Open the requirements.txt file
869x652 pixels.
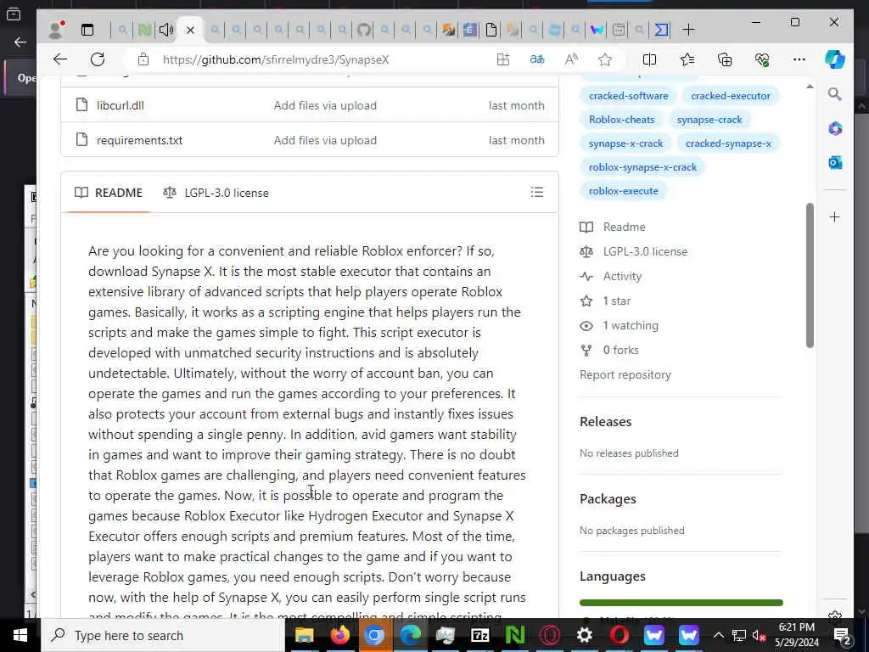pos(139,140)
